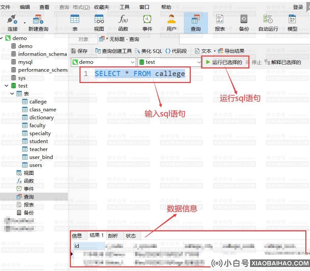
Task: Collapse the demo connection tree node
Action: click(x=2, y=38)
